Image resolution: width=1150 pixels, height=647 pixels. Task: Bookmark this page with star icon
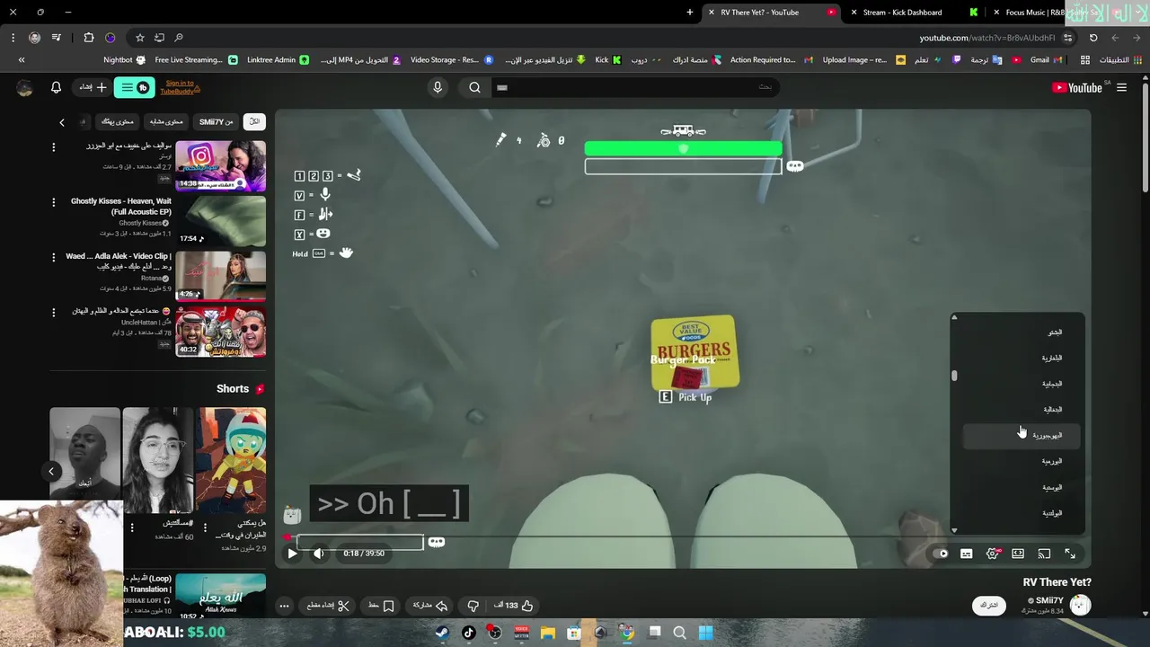pos(140,38)
